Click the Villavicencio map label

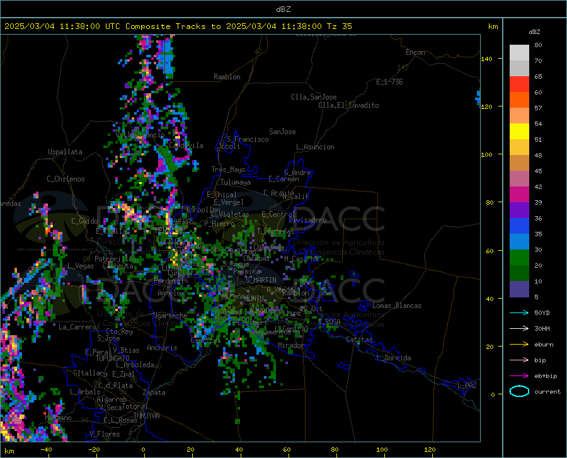[x=140, y=135]
